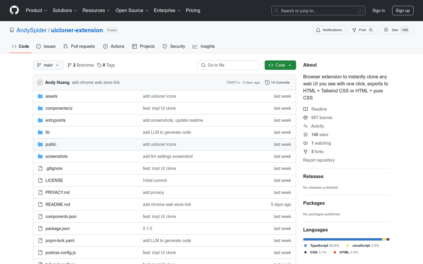This screenshot has width=423, height=264.
Task: Open the Product menu
Action: [36, 10]
